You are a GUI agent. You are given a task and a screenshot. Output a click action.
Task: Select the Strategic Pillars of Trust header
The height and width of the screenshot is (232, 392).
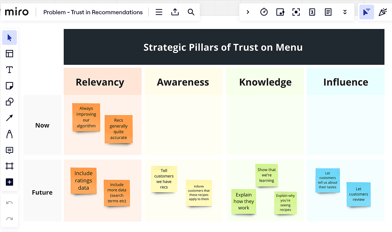(x=224, y=47)
